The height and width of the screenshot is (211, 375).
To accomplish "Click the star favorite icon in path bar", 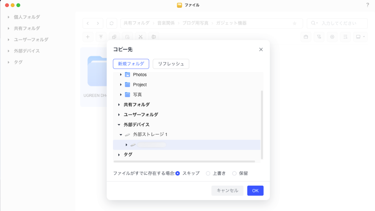I will tap(295, 23).
